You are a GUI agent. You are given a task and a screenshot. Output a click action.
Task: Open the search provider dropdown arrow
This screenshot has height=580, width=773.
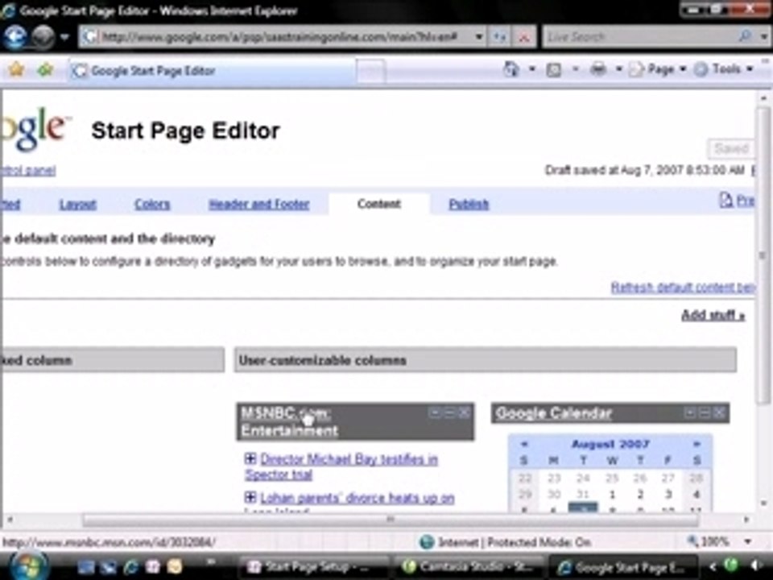(x=763, y=37)
